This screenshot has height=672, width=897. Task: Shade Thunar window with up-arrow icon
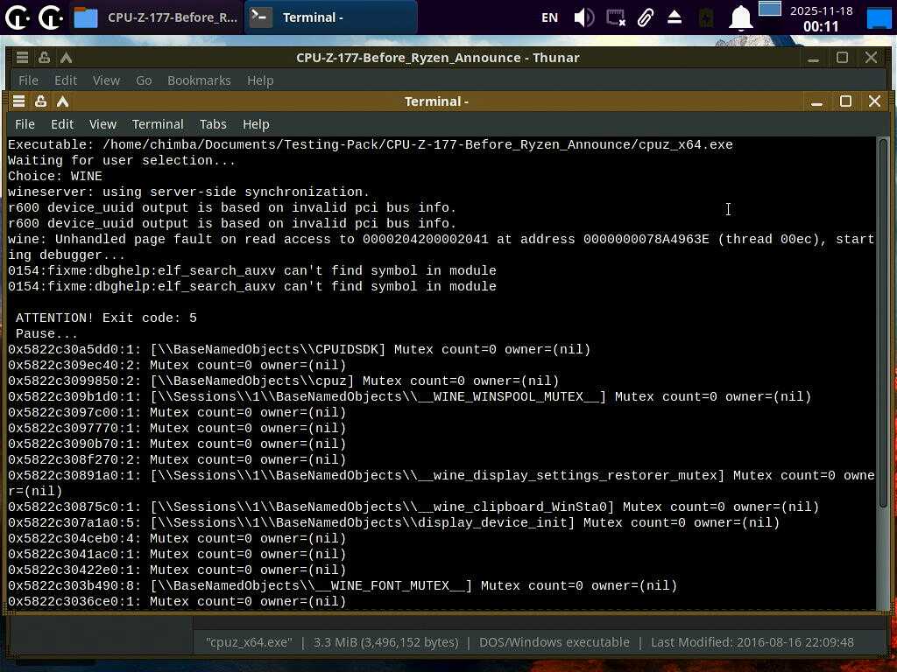click(67, 57)
